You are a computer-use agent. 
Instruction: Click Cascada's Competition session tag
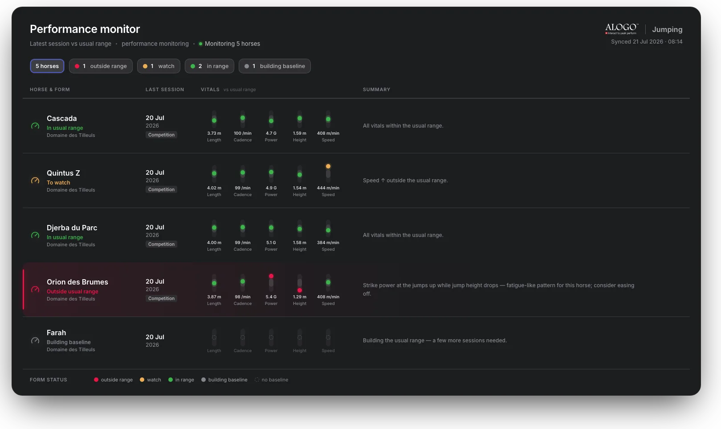(x=161, y=135)
